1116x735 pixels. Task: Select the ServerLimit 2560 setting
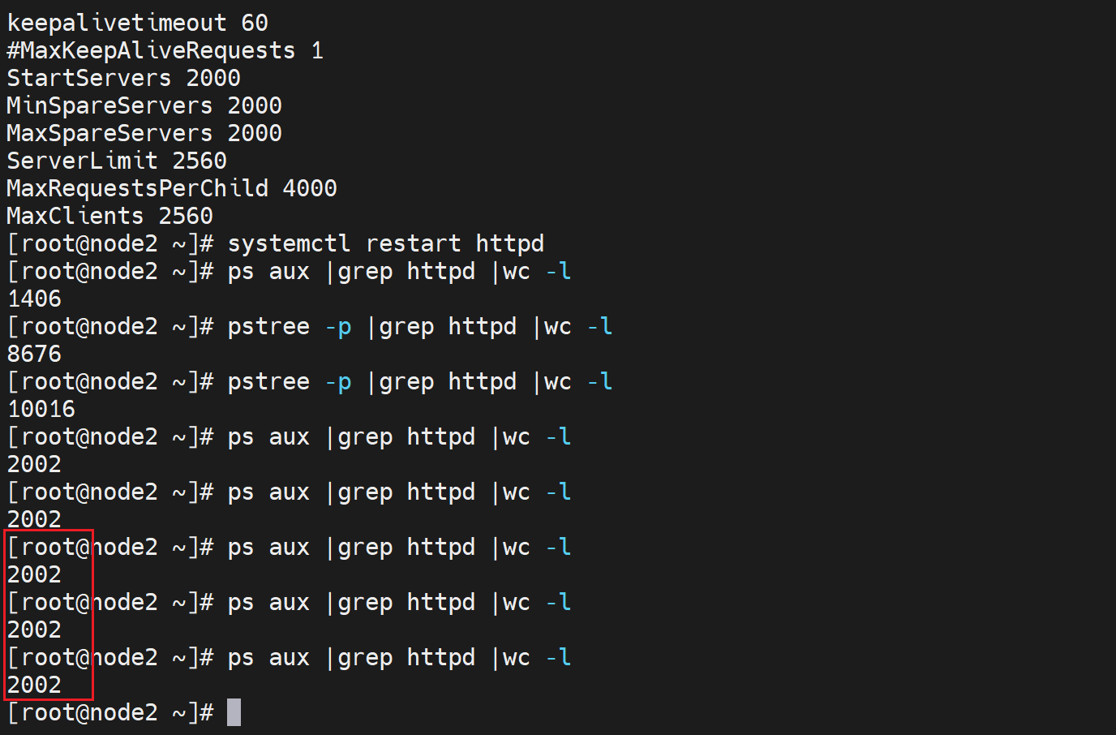(116, 161)
